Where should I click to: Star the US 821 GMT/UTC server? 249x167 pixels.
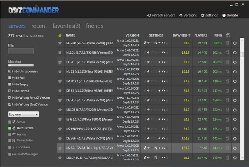[x=60, y=148]
